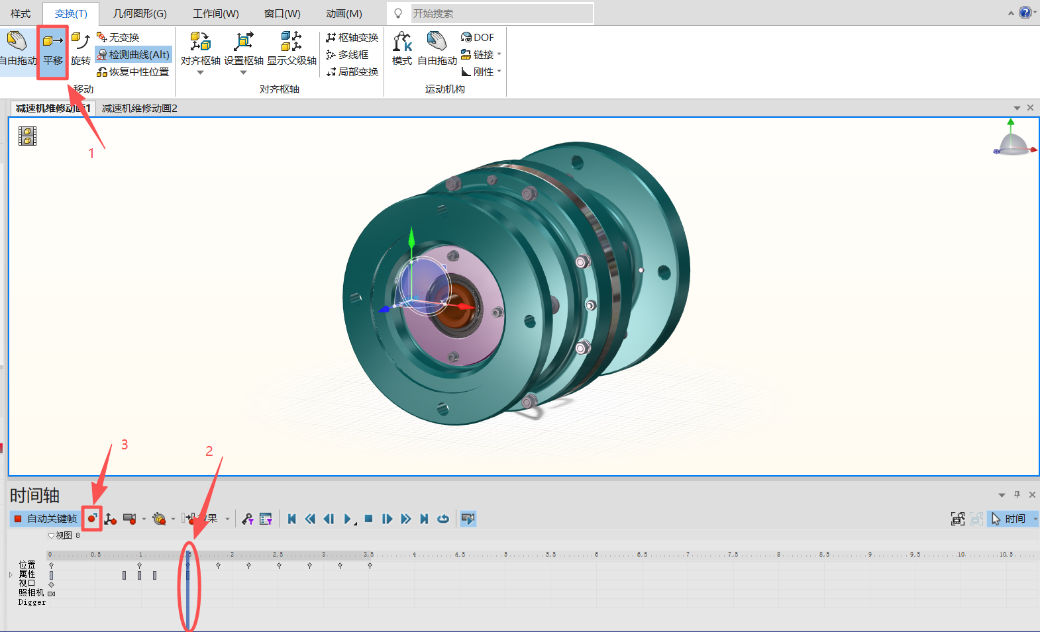The image size is (1040, 632).
Task: Open the 几何图形(G) ribbon tab
Action: (x=140, y=13)
